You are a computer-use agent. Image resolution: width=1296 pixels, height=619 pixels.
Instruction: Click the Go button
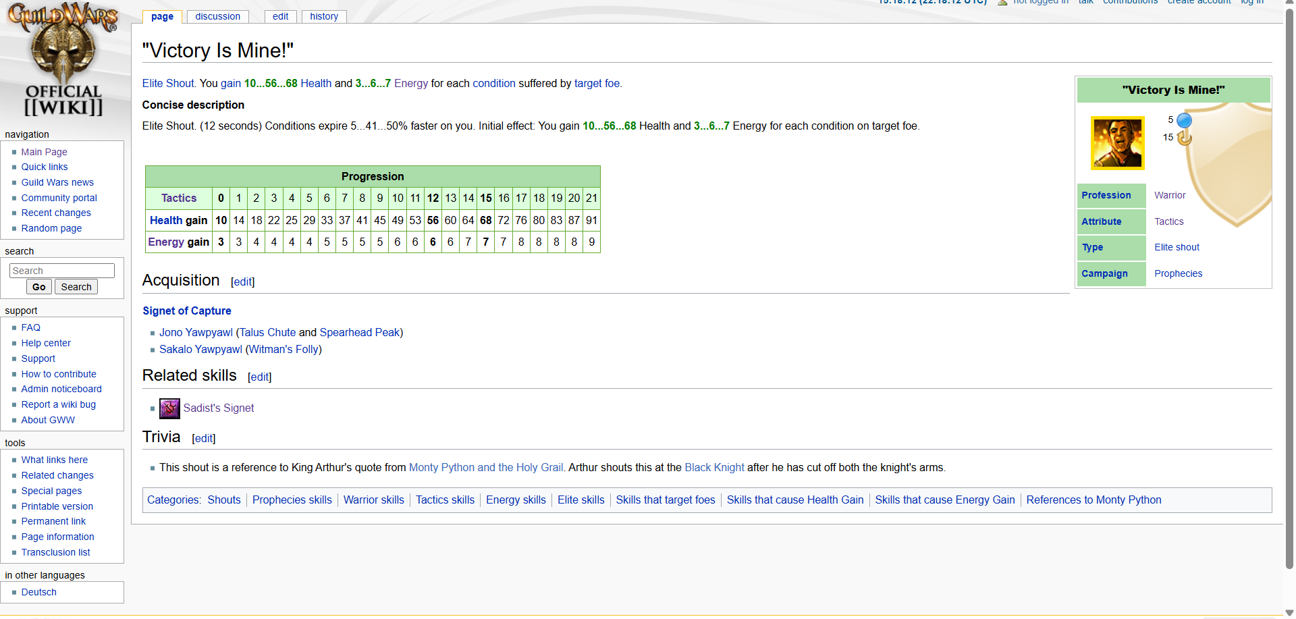[39, 287]
